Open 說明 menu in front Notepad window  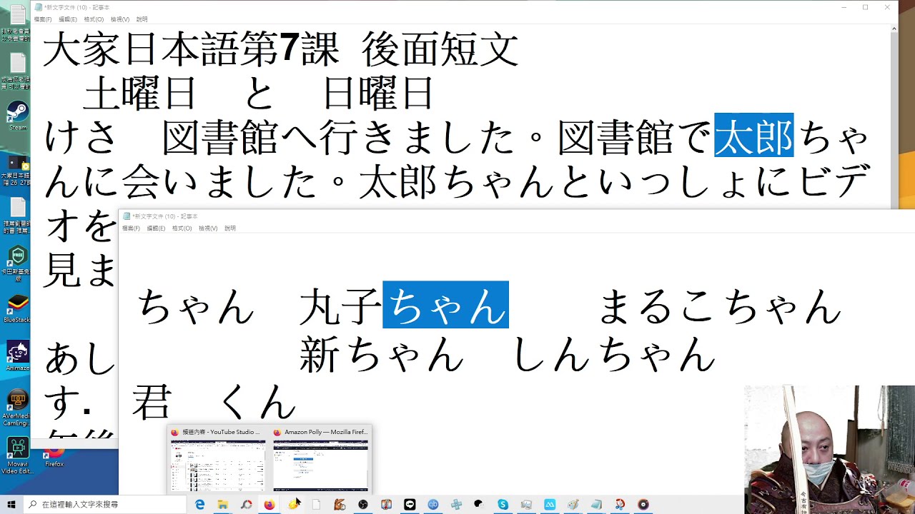[x=230, y=228]
